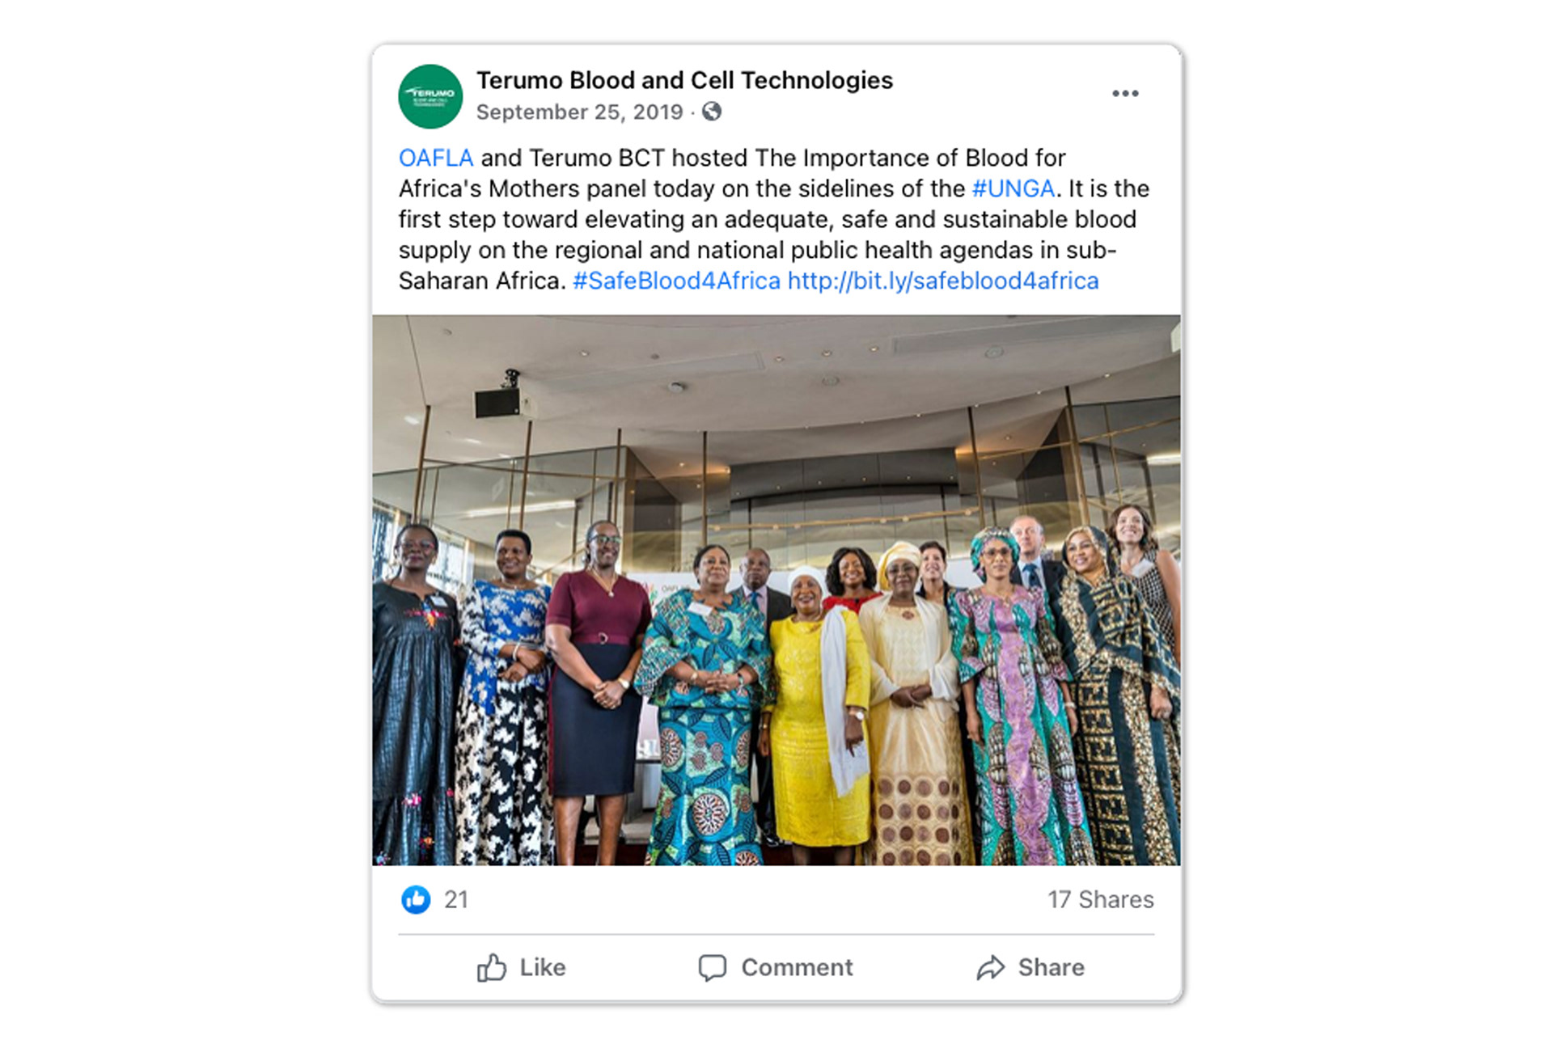Click the Comment button label

[x=797, y=967]
